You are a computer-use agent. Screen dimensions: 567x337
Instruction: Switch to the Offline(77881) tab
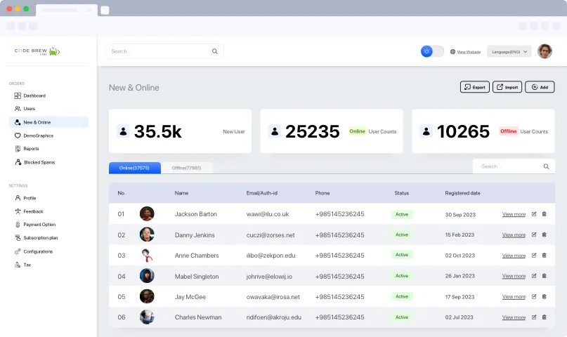point(187,168)
